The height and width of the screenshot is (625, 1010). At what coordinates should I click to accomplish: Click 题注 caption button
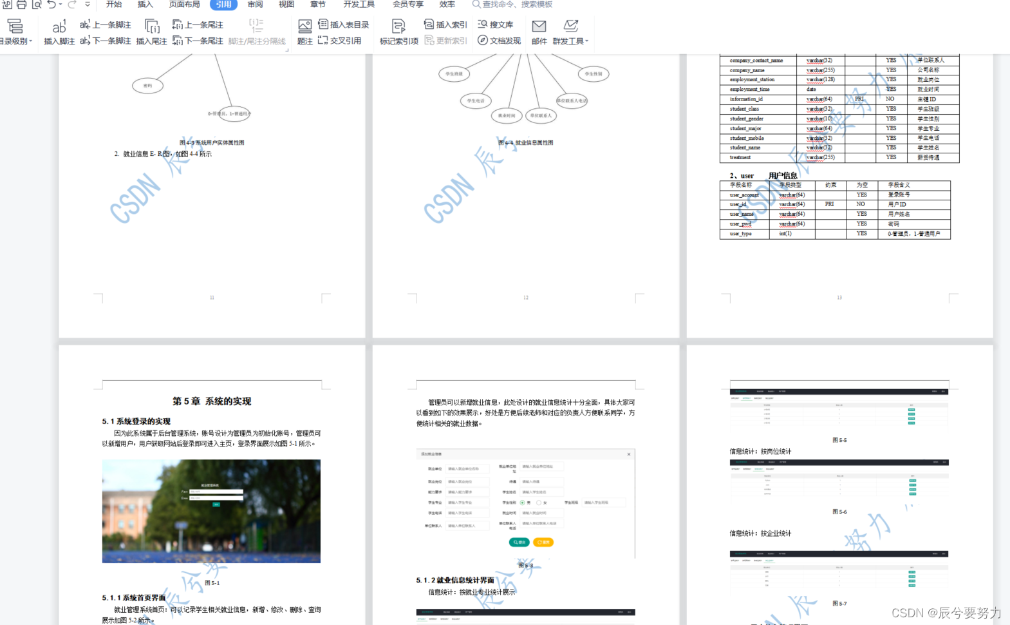pos(304,32)
